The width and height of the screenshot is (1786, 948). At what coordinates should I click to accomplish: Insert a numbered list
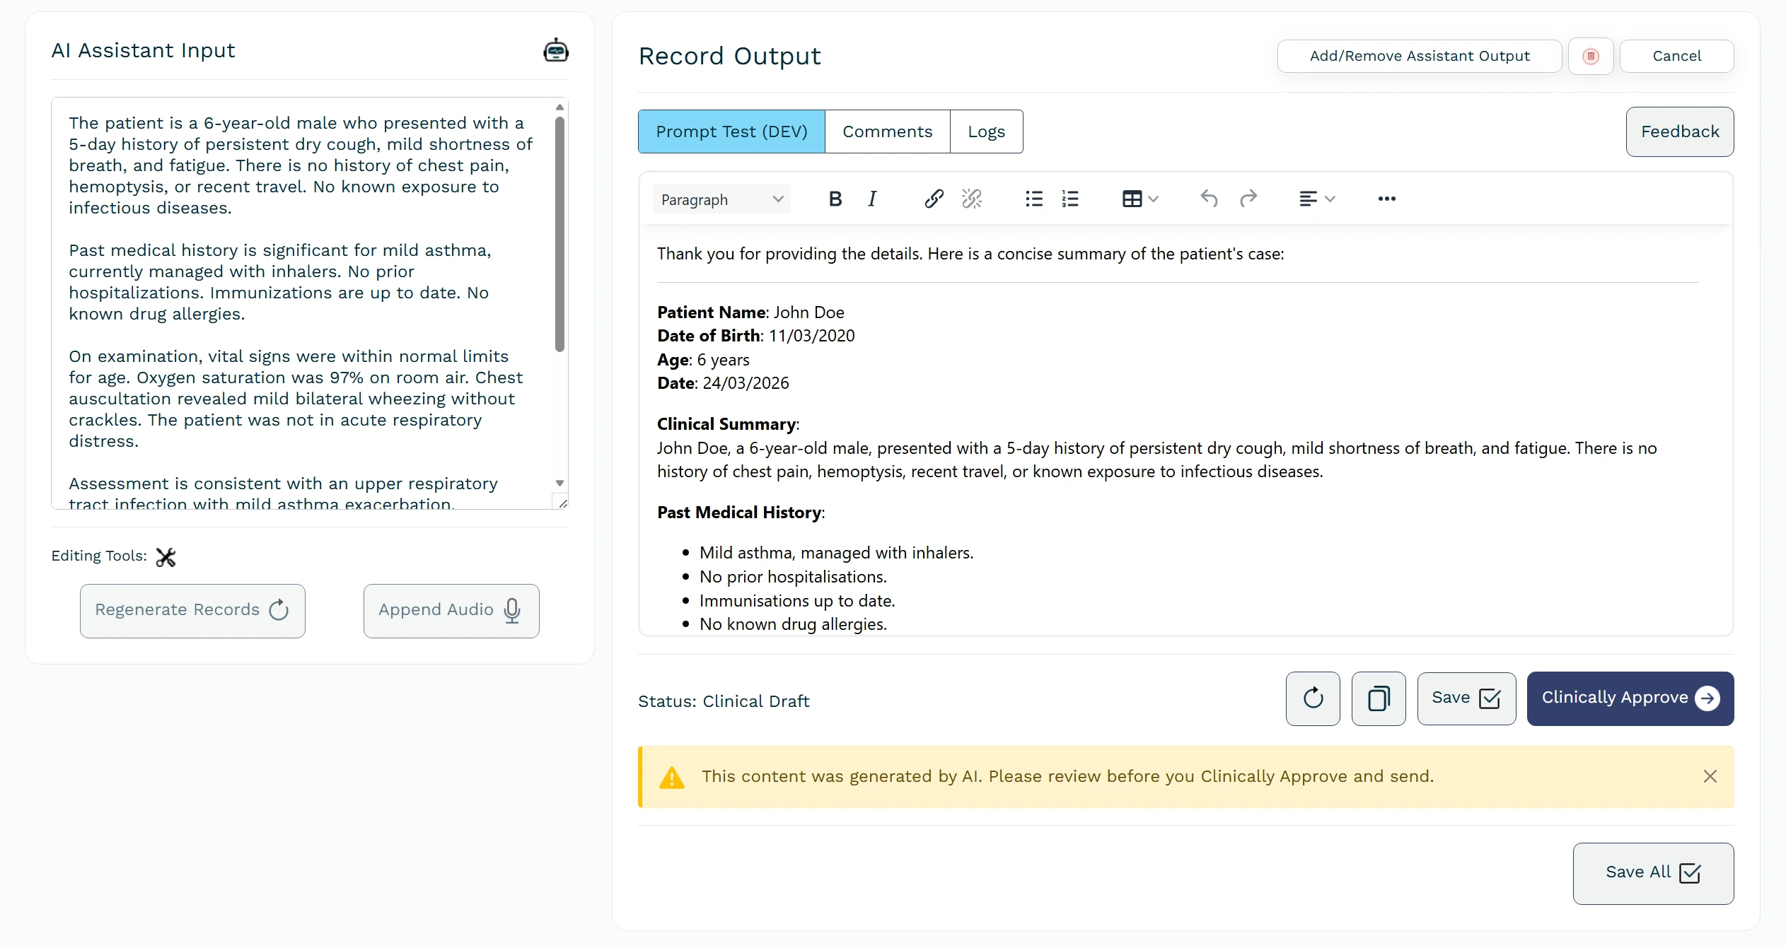1070,199
